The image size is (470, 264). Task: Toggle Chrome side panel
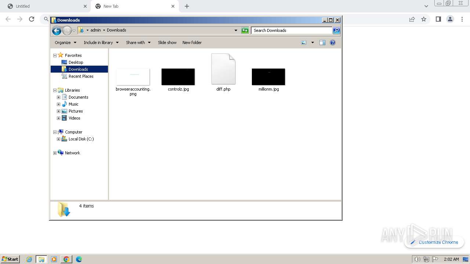[438, 19]
